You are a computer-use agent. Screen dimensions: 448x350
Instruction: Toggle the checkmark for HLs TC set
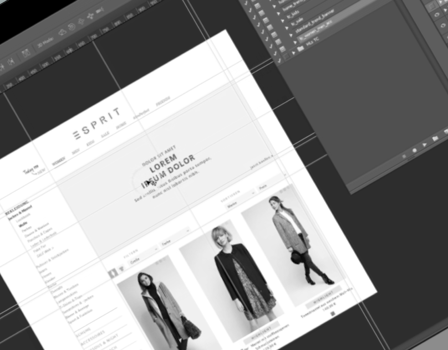pos(279,60)
